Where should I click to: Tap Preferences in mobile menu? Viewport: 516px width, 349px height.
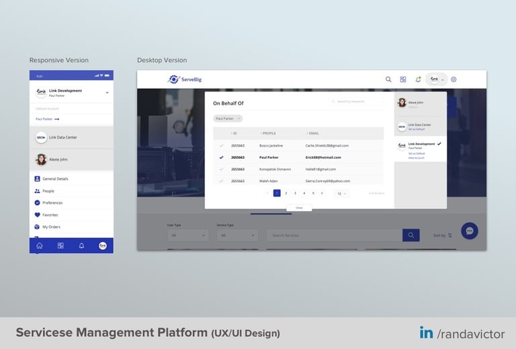click(x=52, y=203)
